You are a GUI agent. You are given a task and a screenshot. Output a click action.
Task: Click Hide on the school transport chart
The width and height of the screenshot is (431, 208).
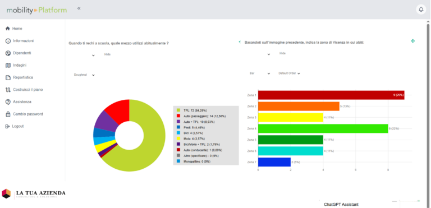click(107, 54)
